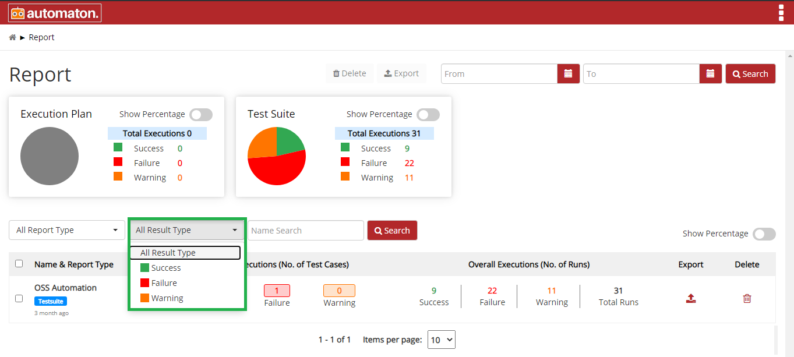Open the three-dot menu in header
Image resolution: width=794 pixels, height=357 pixels.
[781, 13]
